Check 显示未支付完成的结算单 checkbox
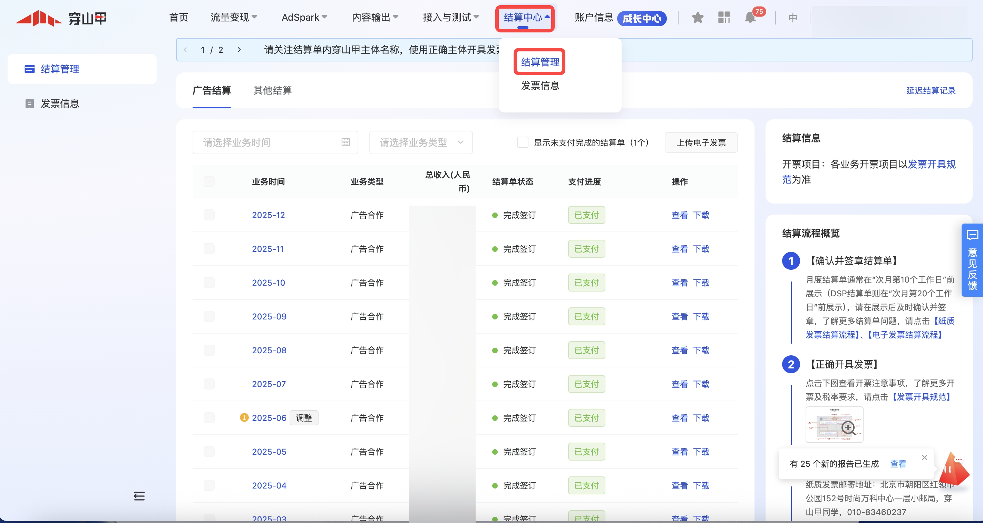Screen dimensions: 983x523 (x=523, y=142)
